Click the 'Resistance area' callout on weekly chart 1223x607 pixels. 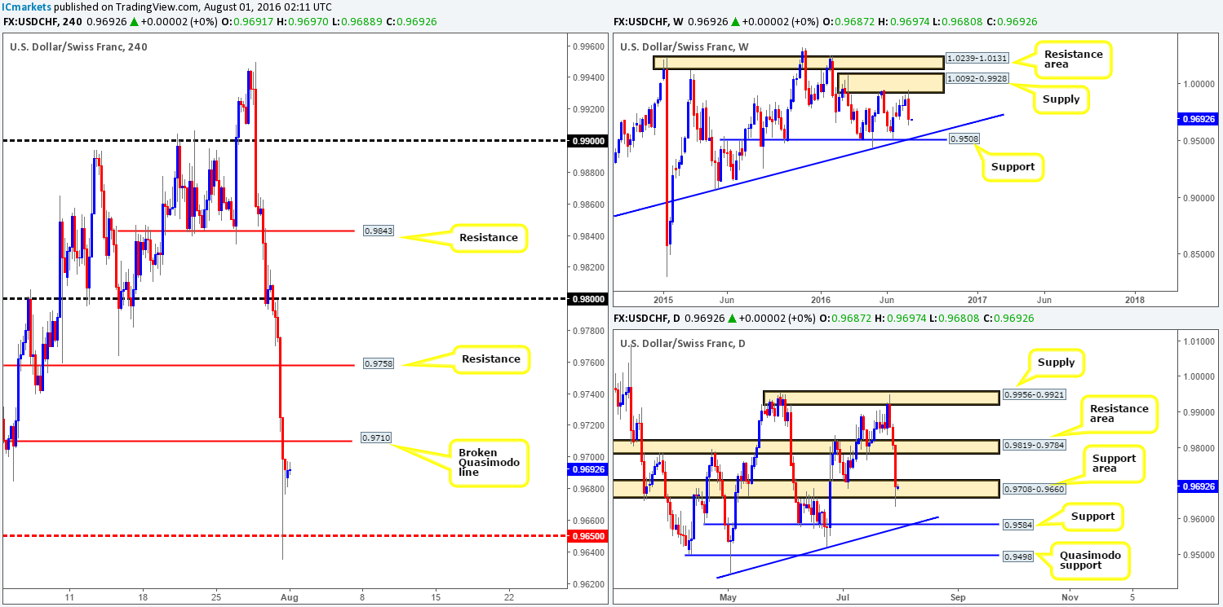(1075, 60)
